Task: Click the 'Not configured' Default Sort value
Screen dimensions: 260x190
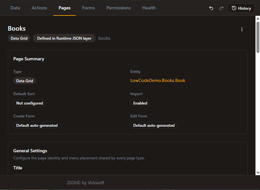Action: pos(29,103)
